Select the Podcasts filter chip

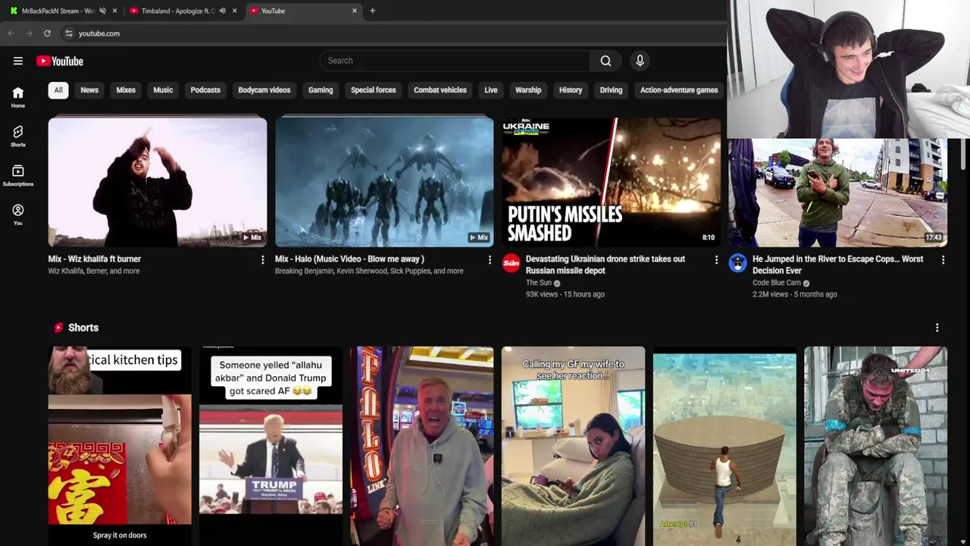[205, 90]
